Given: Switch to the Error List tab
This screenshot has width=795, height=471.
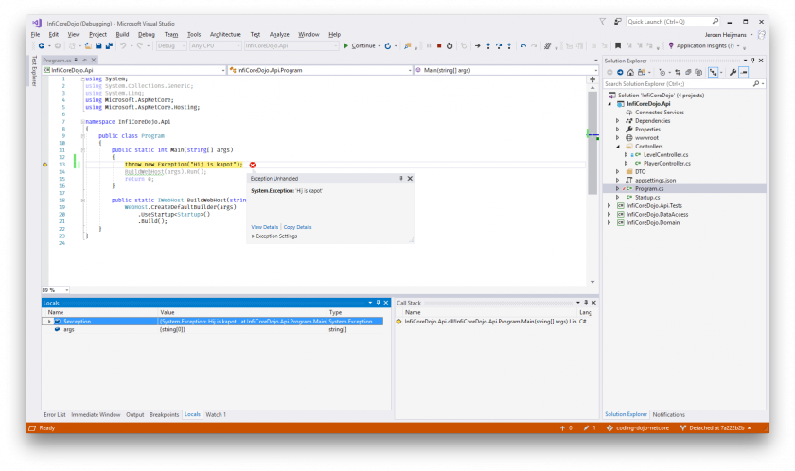Looking at the screenshot, I should [x=55, y=414].
